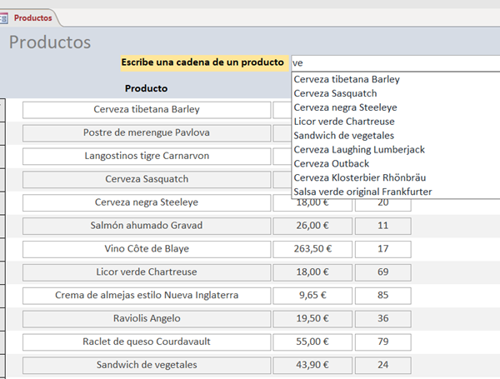Click the 55,00 € price of Raclet de queso

coord(312,342)
